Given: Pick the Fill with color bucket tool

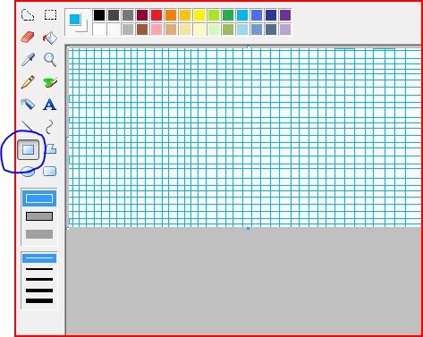Looking at the screenshot, I should point(50,38).
